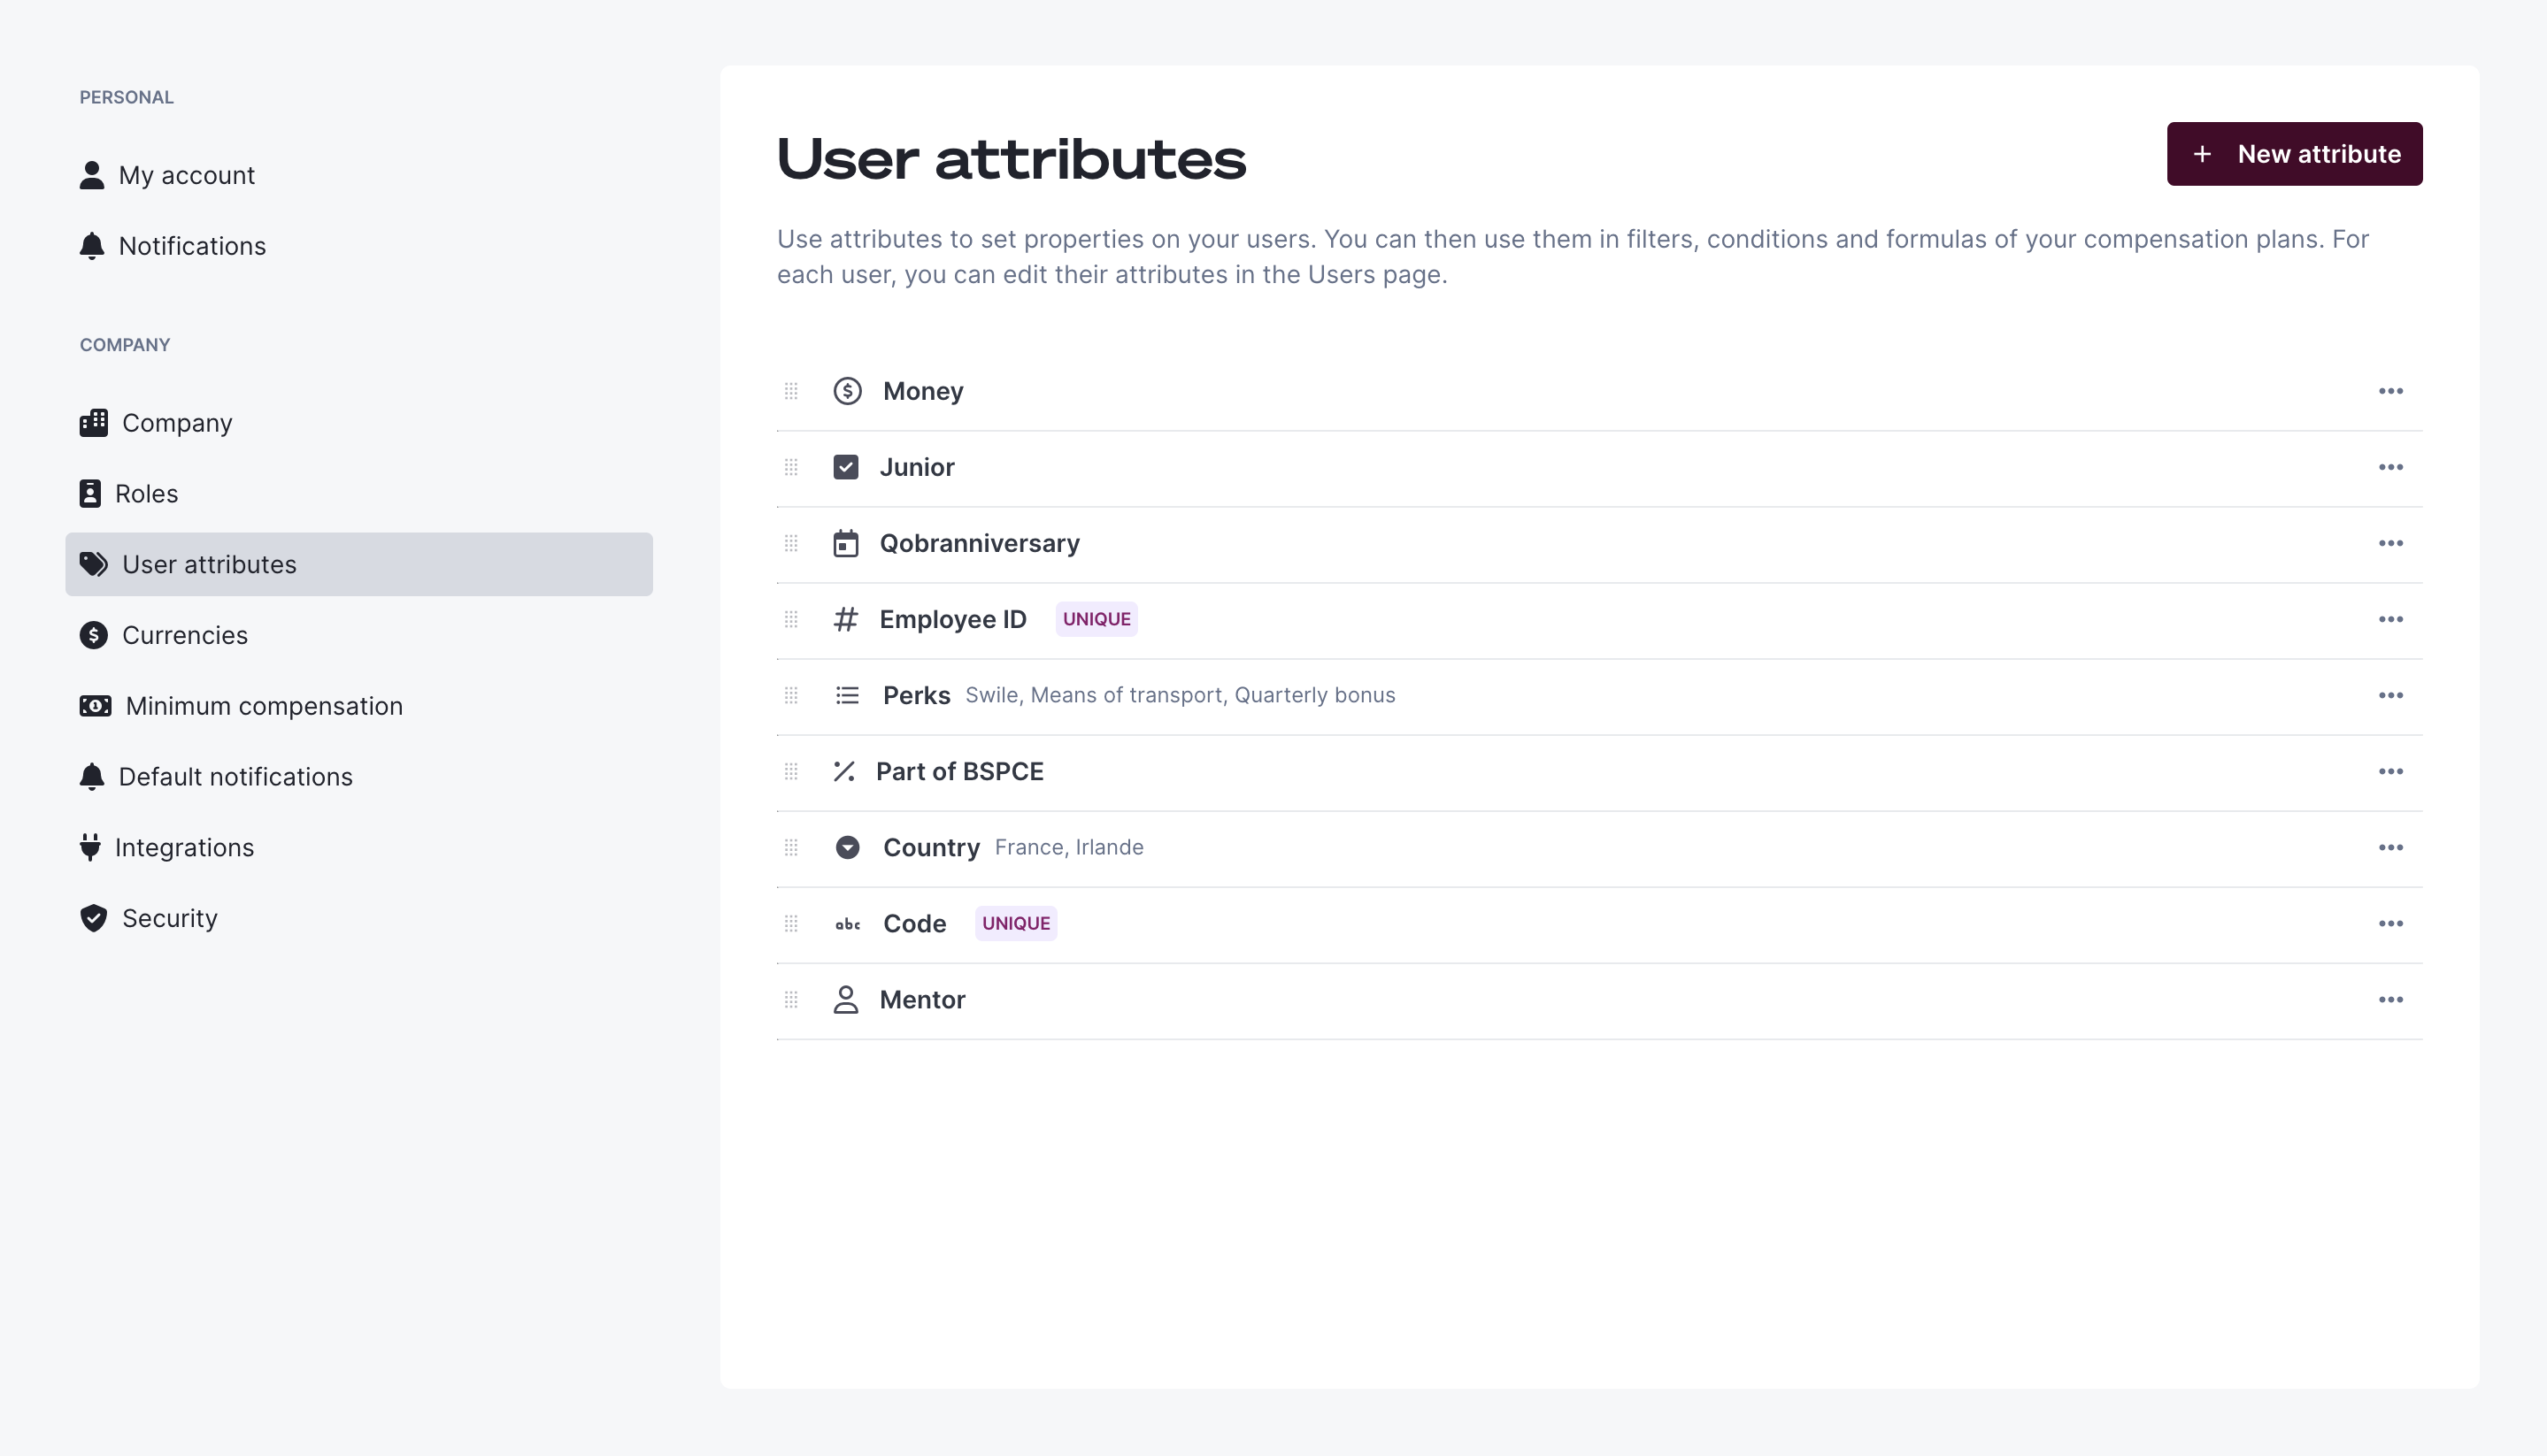Image resolution: width=2547 pixels, height=1456 pixels.
Task: Grab the drag handle for Perks row
Action: 791,695
